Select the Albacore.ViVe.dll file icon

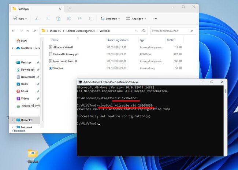click(x=51, y=47)
